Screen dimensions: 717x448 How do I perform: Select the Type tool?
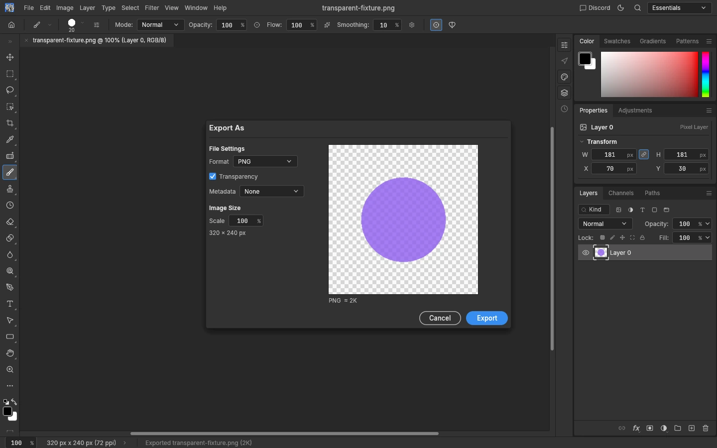pyautogui.click(x=10, y=304)
